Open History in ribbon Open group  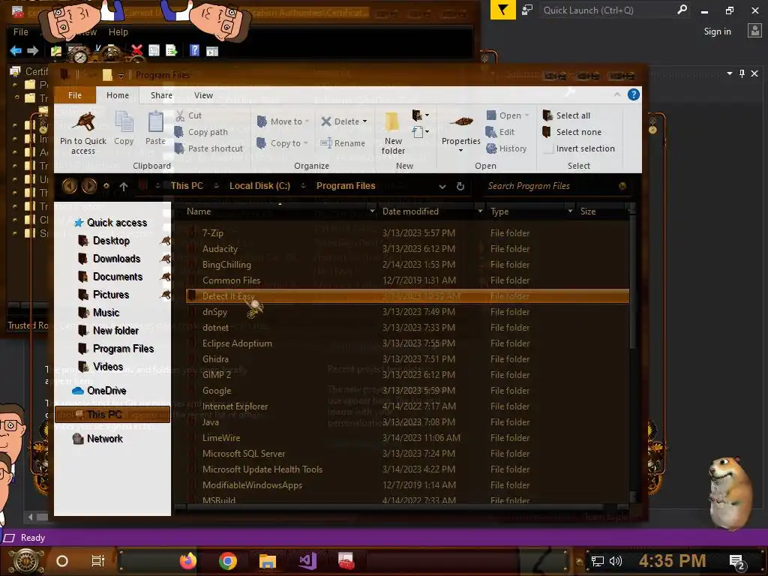(506, 148)
